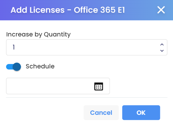Click the dark blue Schedule toggle knob
This screenshot has height=132, width=173.
click(x=17, y=67)
